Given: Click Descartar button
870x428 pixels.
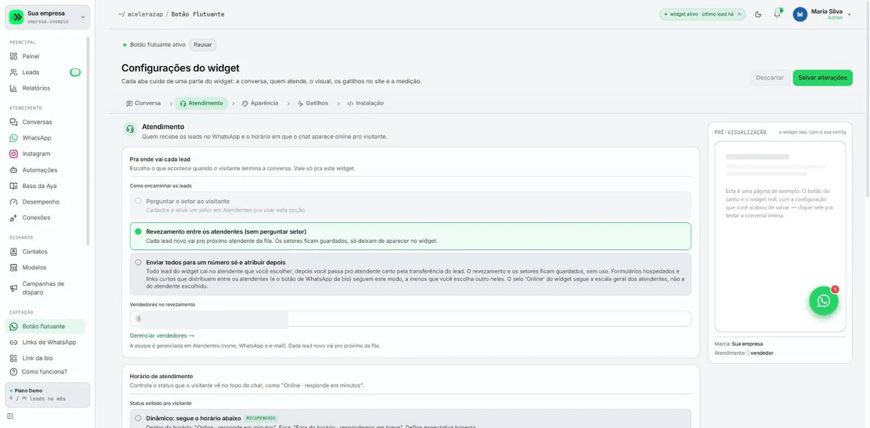Looking at the screenshot, I should pos(769,78).
